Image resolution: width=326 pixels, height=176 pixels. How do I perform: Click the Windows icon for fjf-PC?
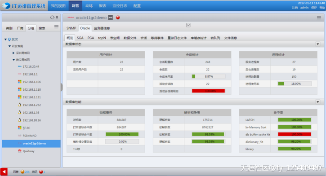19,128
